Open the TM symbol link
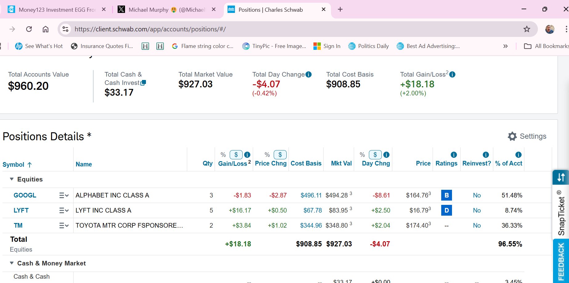The image size is (569, 283). pyautogui.click(x=18, y=225)
